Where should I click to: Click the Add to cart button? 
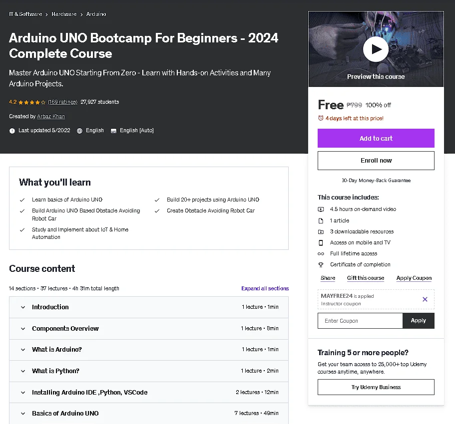pos(376,138)
